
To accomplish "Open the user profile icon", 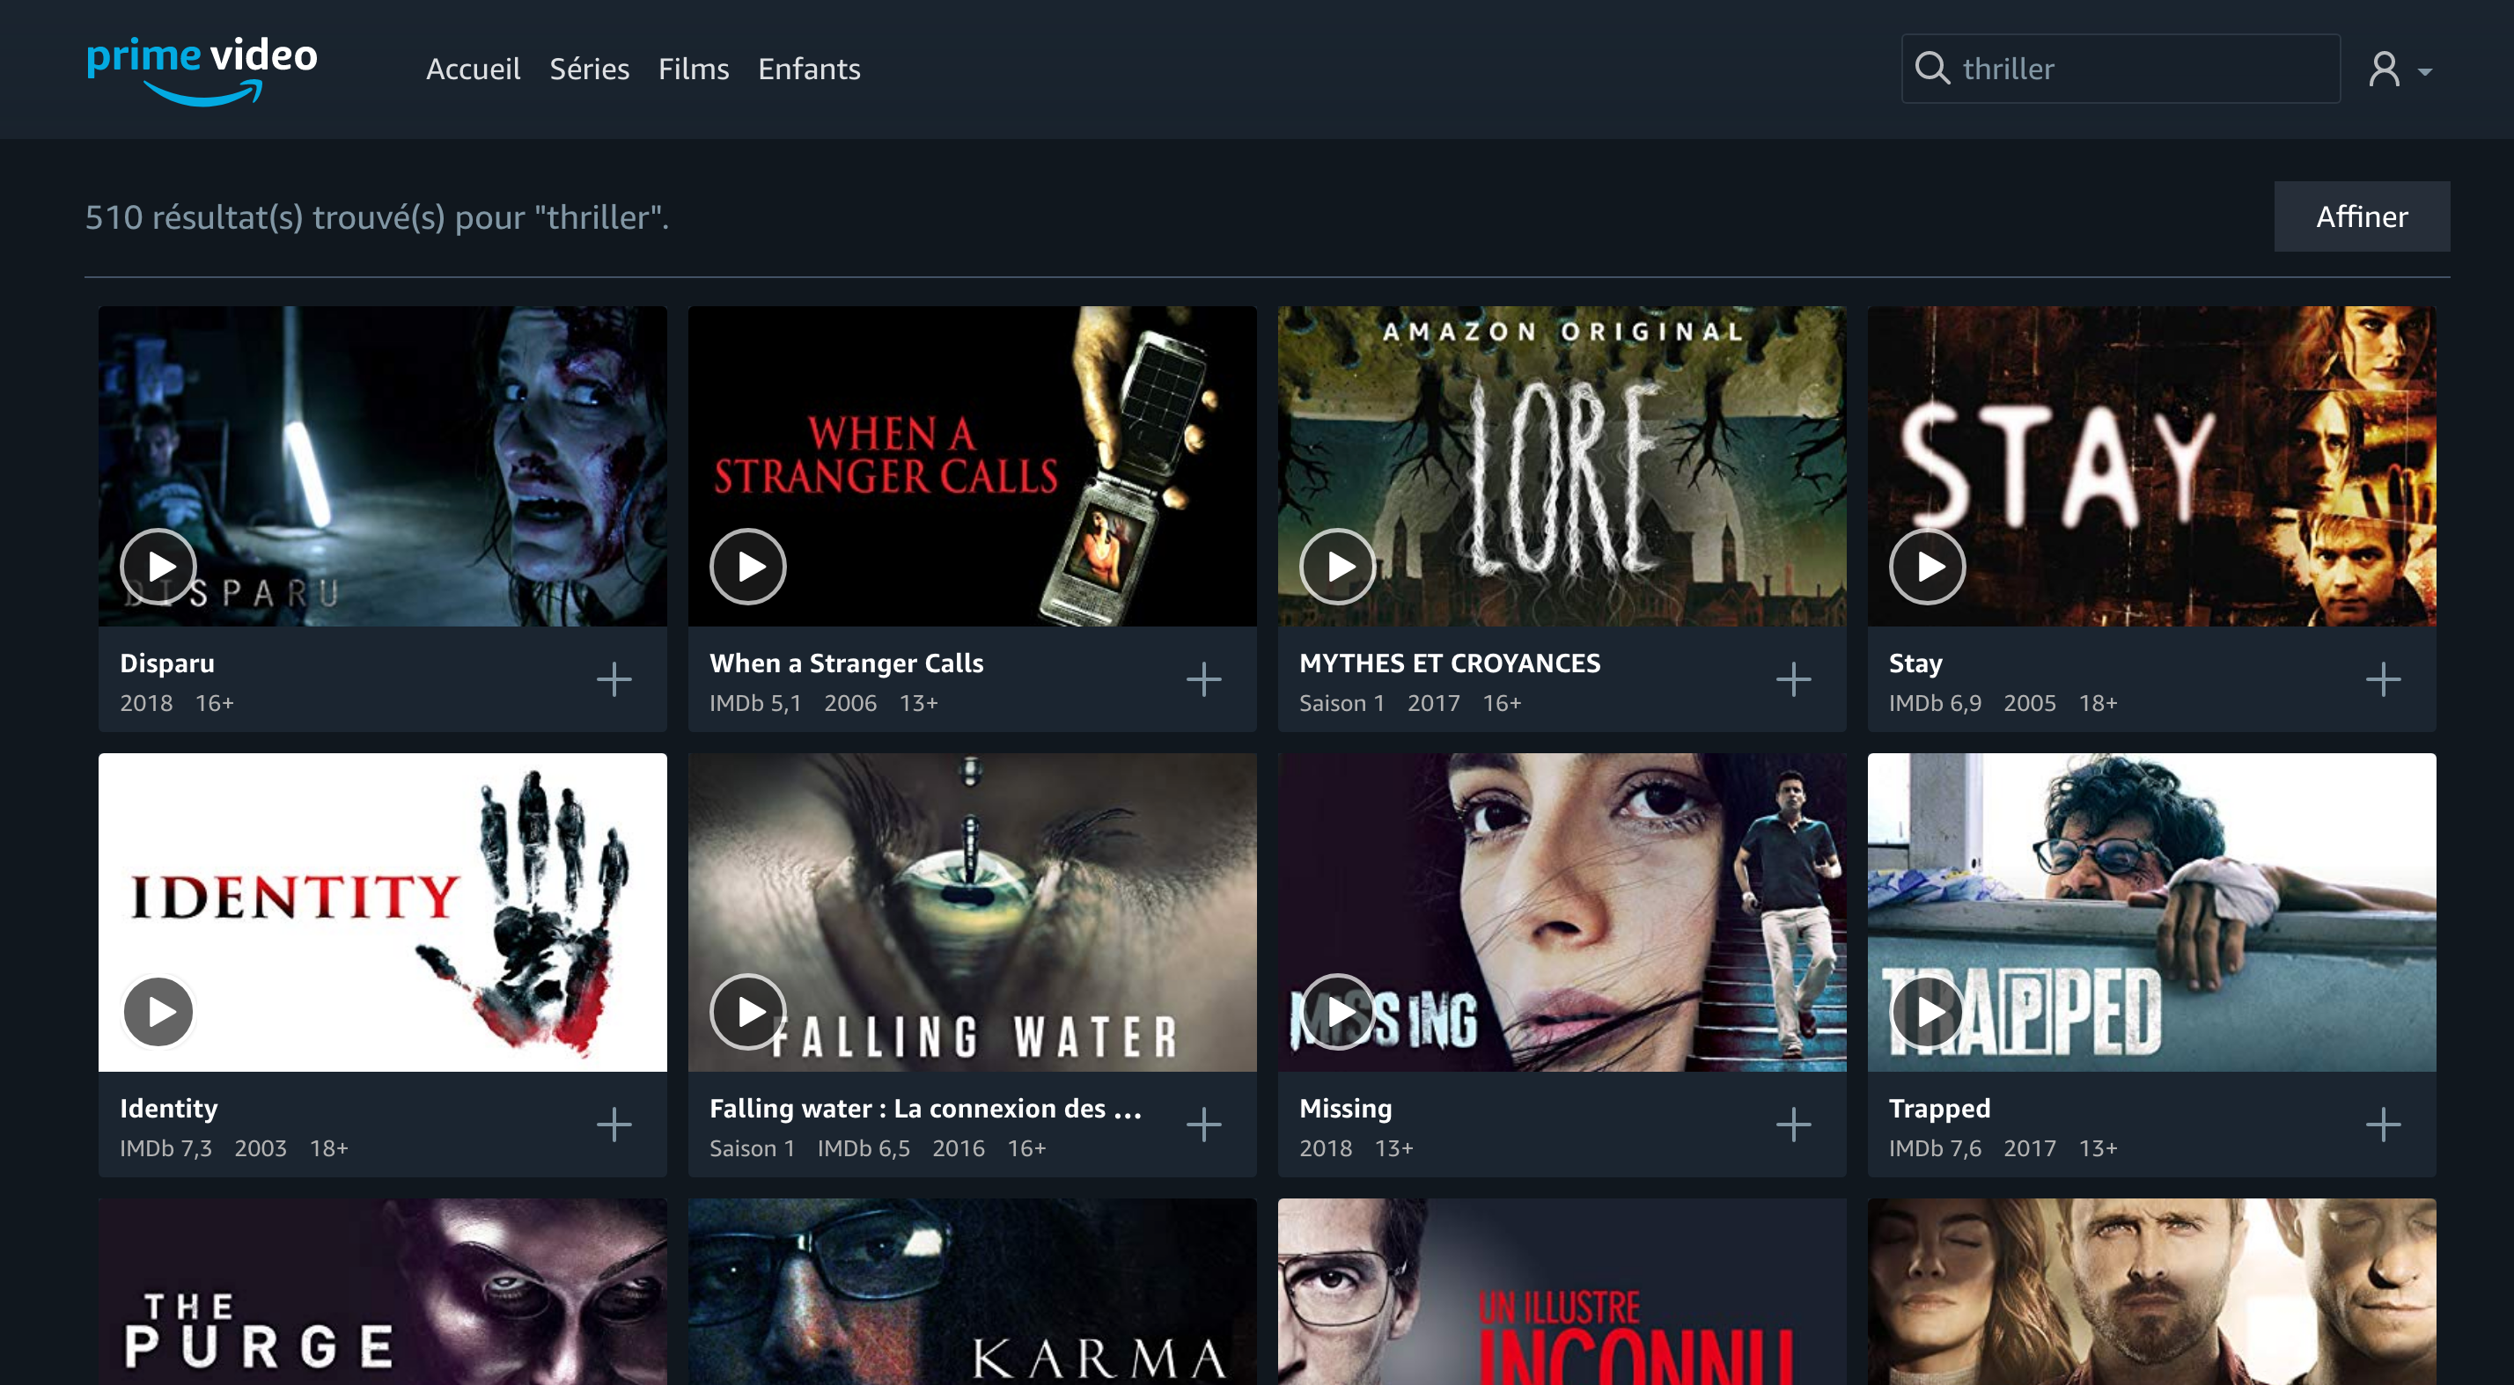I will click(x=2385, y=70).
